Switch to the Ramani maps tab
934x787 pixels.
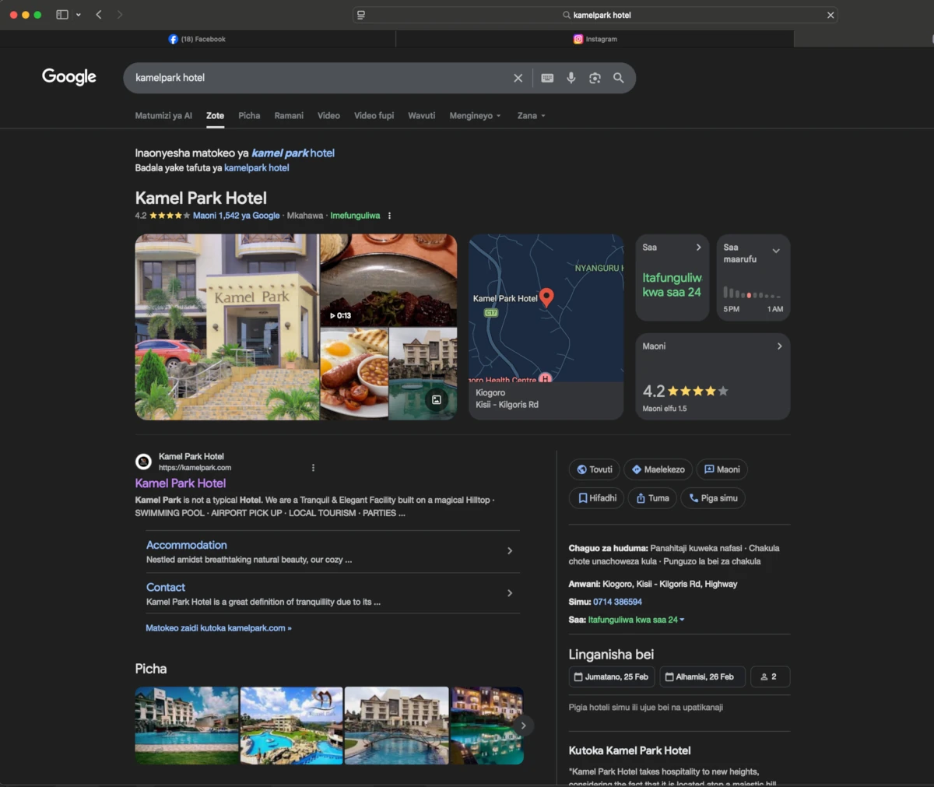pos(289,116)
